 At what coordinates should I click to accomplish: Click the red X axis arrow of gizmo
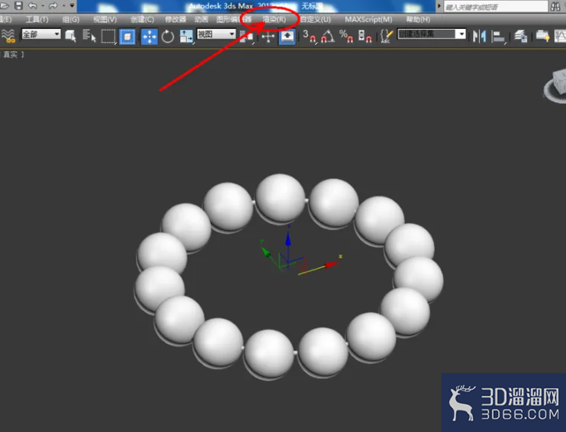click(330, 265)
